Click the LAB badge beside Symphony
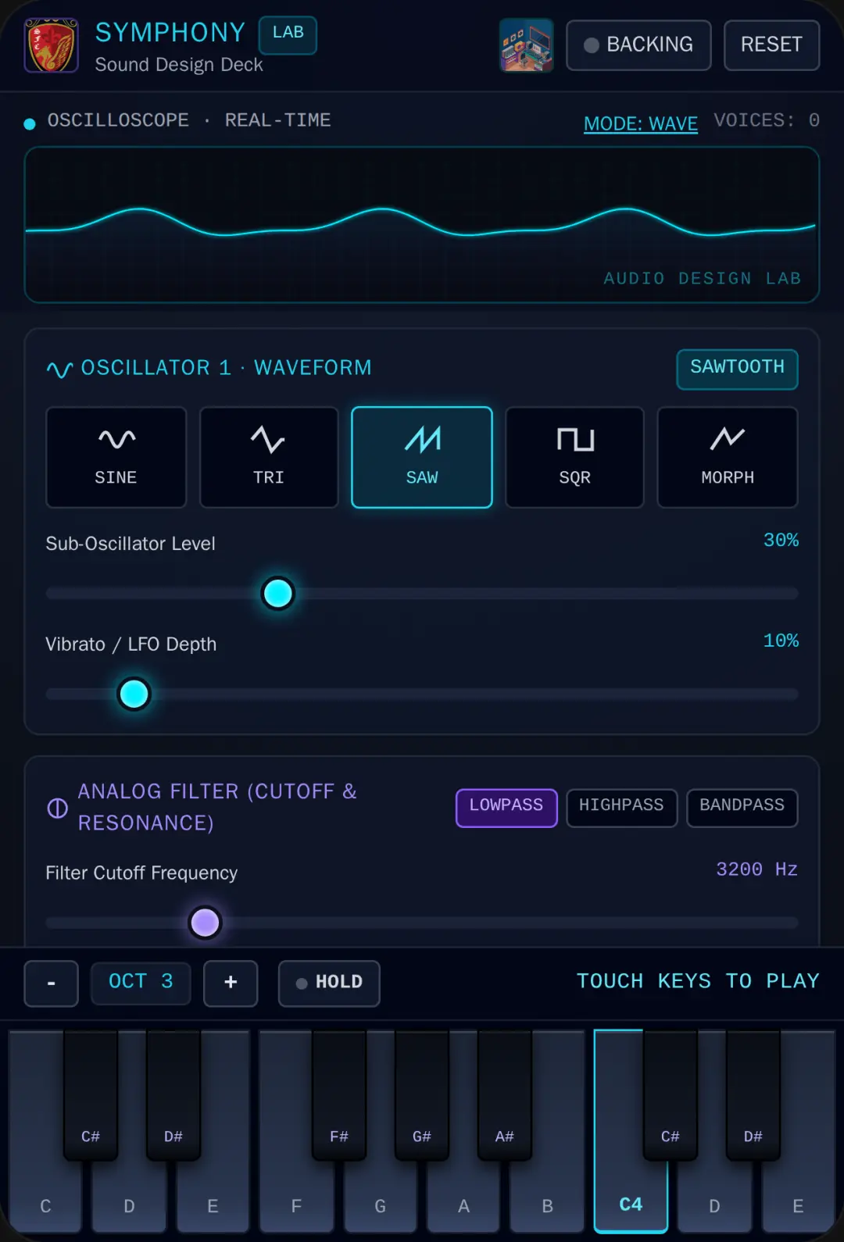Viewport: 844px width, 1242px height. [288, 35]
